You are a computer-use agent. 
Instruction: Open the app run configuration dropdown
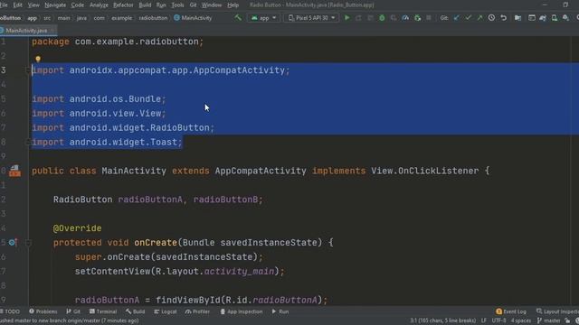(263, 18)
